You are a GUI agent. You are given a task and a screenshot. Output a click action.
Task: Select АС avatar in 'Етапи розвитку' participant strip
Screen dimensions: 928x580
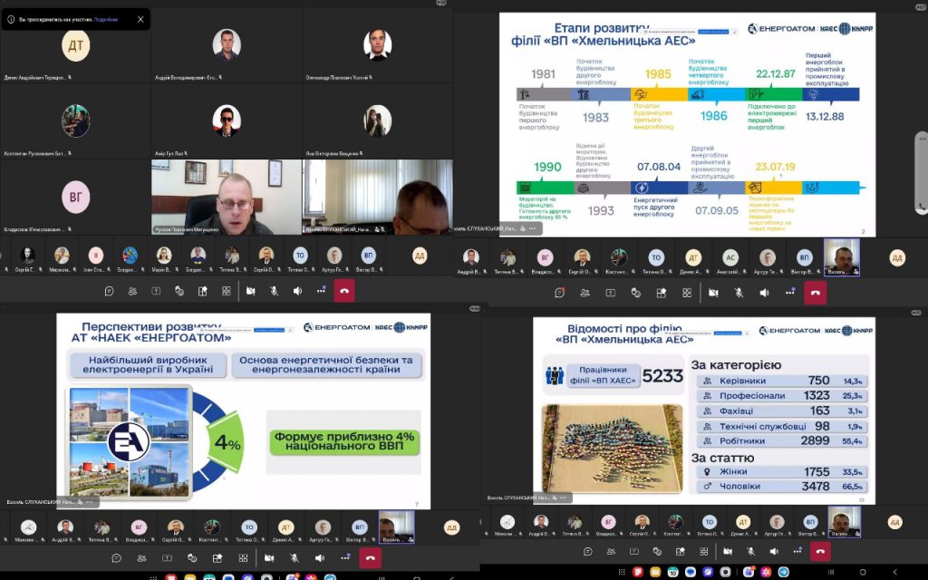(730, 257)
